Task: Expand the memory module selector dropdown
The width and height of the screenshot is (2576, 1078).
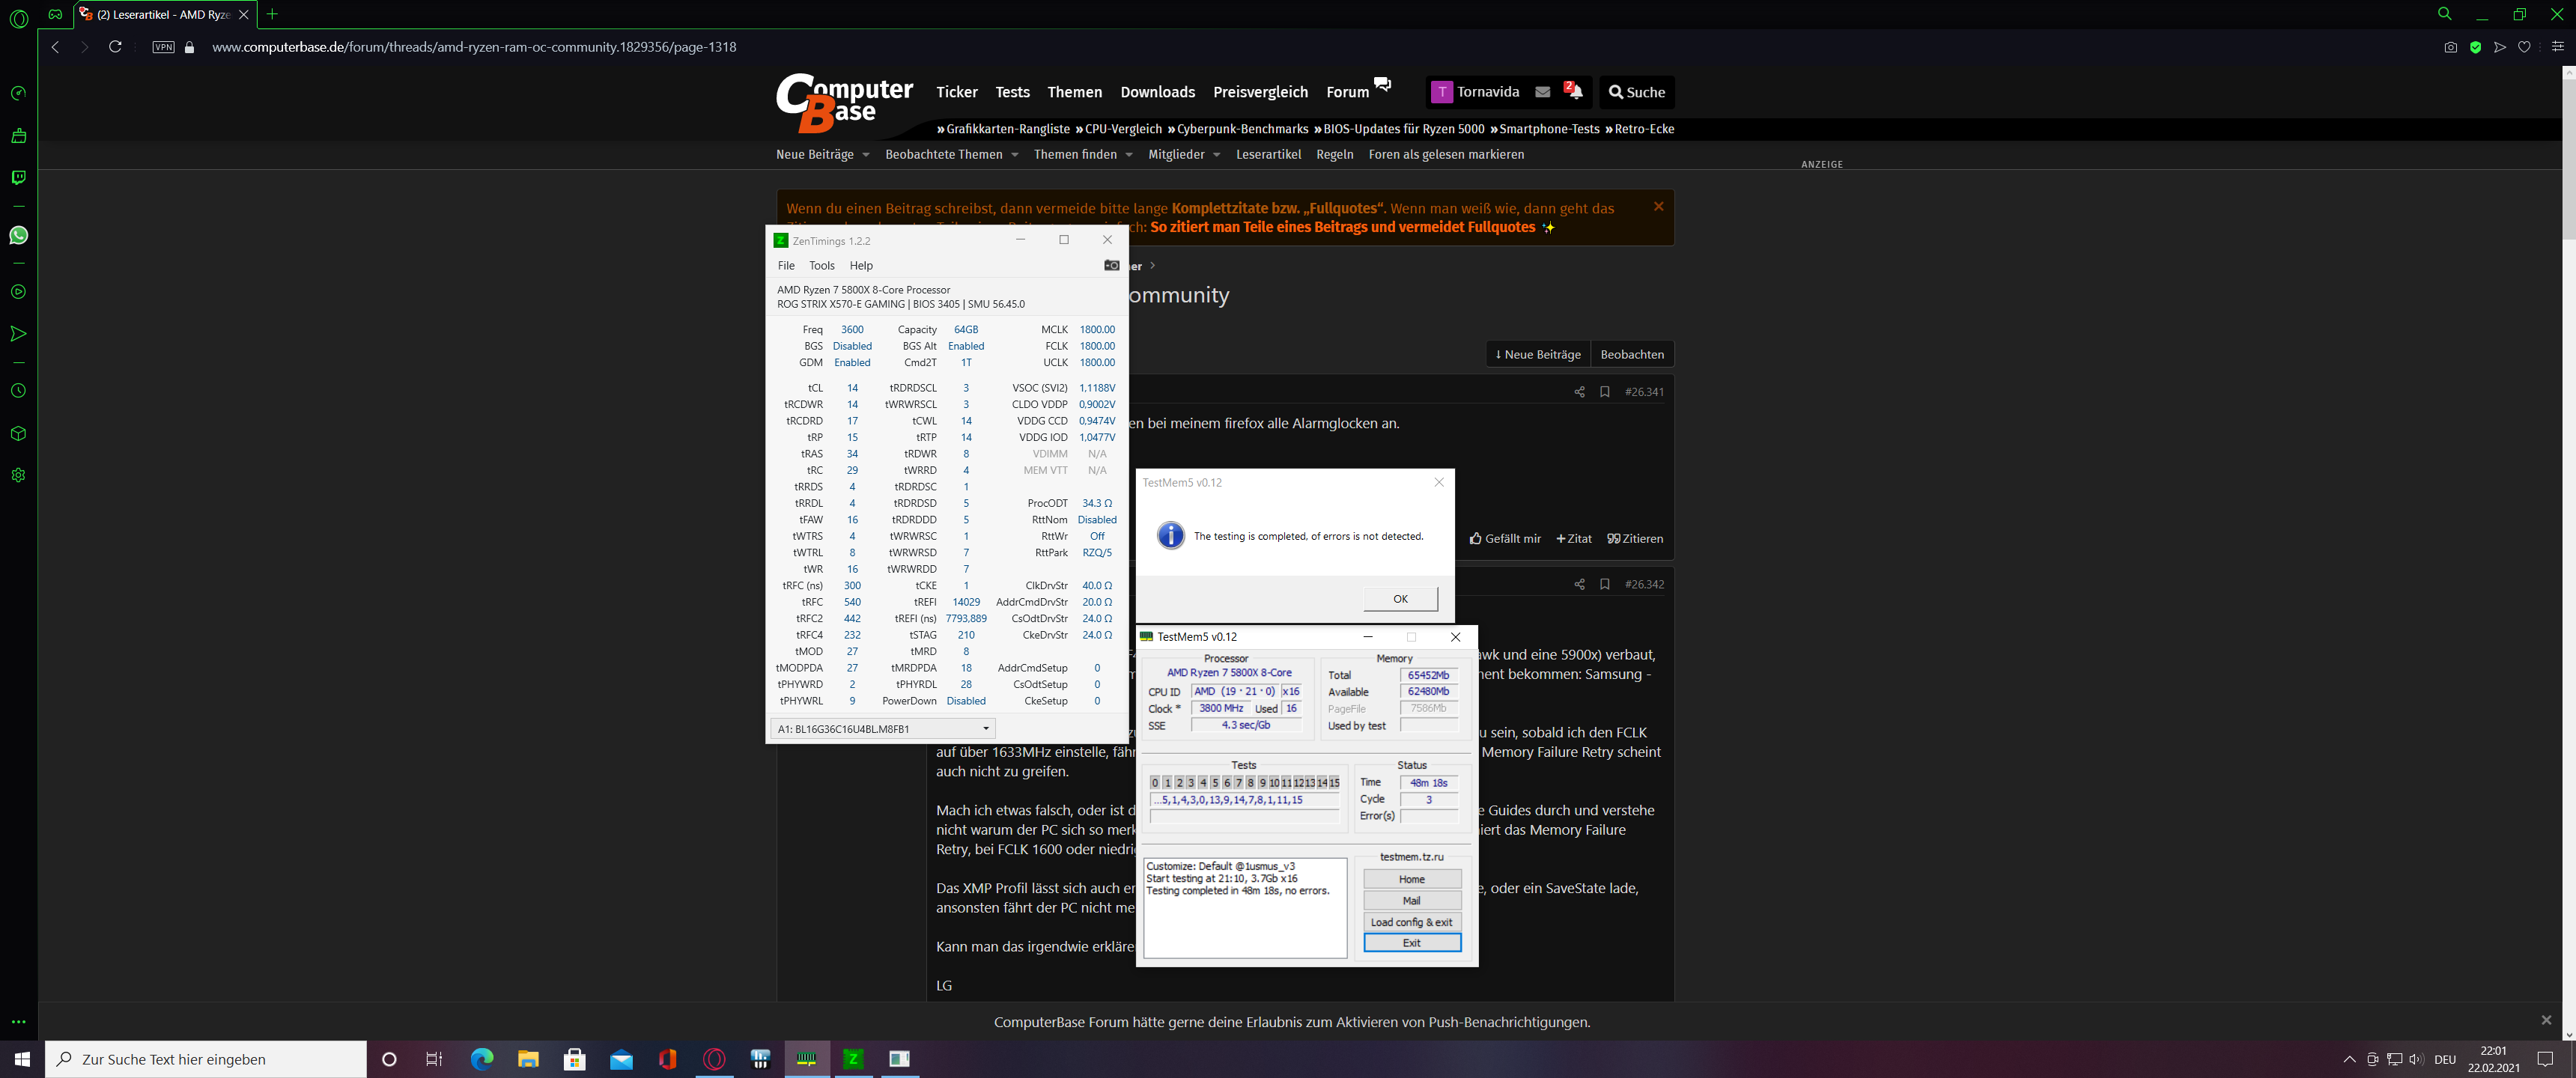Action: tap(985, 729)
